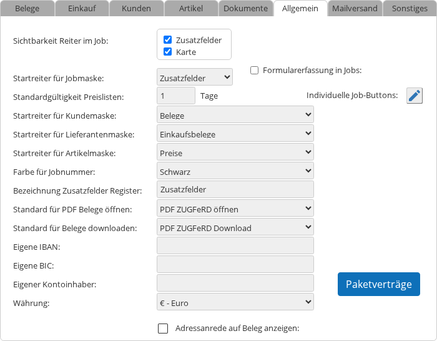Viewport: 437px width, 341px height.
Task: Click the Paketverträge button
Action: pos(379,284)
